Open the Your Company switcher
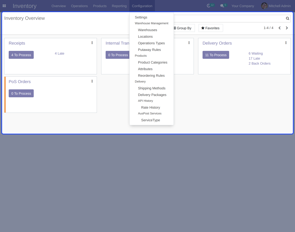 click(x=243, y=6)
